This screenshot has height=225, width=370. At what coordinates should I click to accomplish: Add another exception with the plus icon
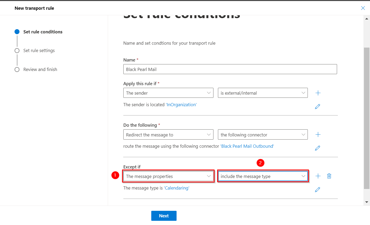pos(318,176)
